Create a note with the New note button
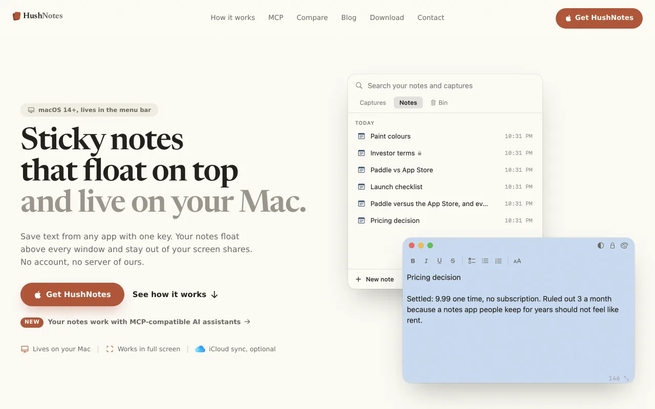The height and width of the screenshot is (409, 655). coord(375,279)
